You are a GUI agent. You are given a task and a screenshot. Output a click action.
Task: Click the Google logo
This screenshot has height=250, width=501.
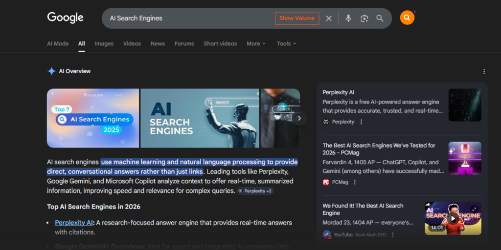click(x=65, y=18)
